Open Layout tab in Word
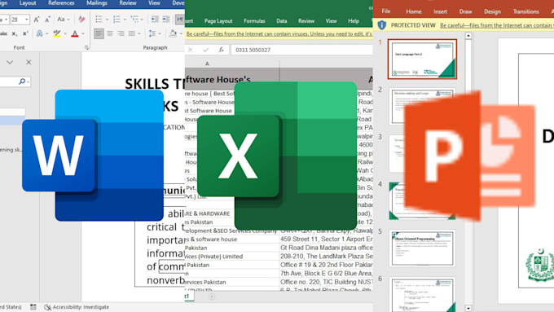This screenshot has width=554, height=312. click(28, 3)
